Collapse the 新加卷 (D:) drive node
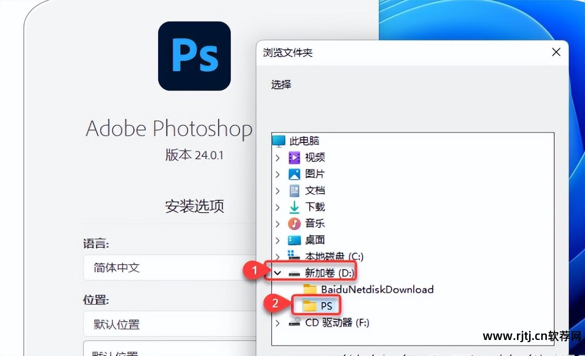585x356 pixels. (x=278, y=273)
